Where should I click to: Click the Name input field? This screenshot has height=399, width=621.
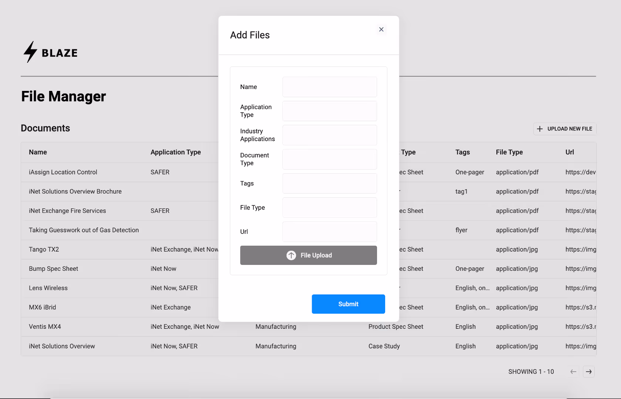pyautogui.click(x=329, y=87)
